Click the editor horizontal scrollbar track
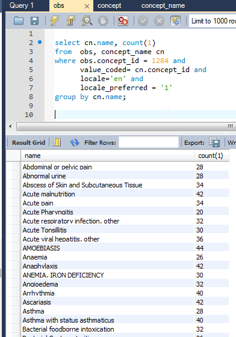Screen dimensions: 236x337 point(126,126)
